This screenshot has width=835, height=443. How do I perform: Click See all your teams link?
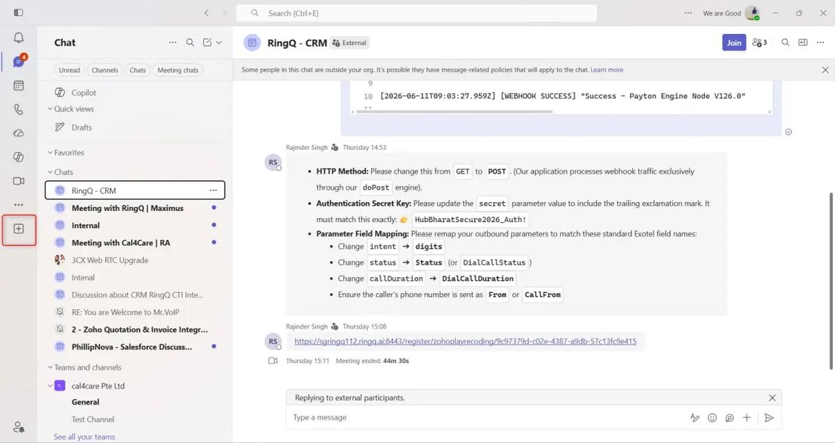84,437
